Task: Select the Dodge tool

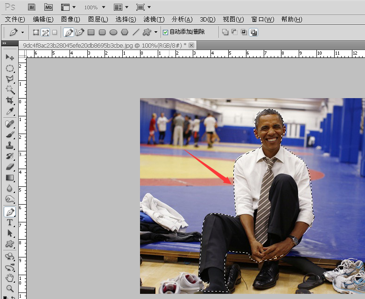Action: (9, 199)
